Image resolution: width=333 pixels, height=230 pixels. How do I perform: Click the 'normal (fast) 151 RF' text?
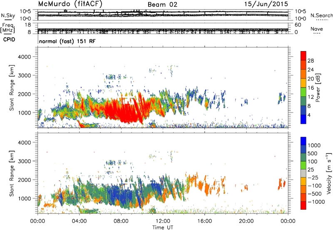click(x=67, y=41)
